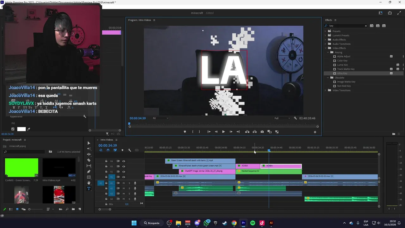Toggle Linked Selection in timeline header
Viewport: 405px width, 228px height.
coord(115,150)
